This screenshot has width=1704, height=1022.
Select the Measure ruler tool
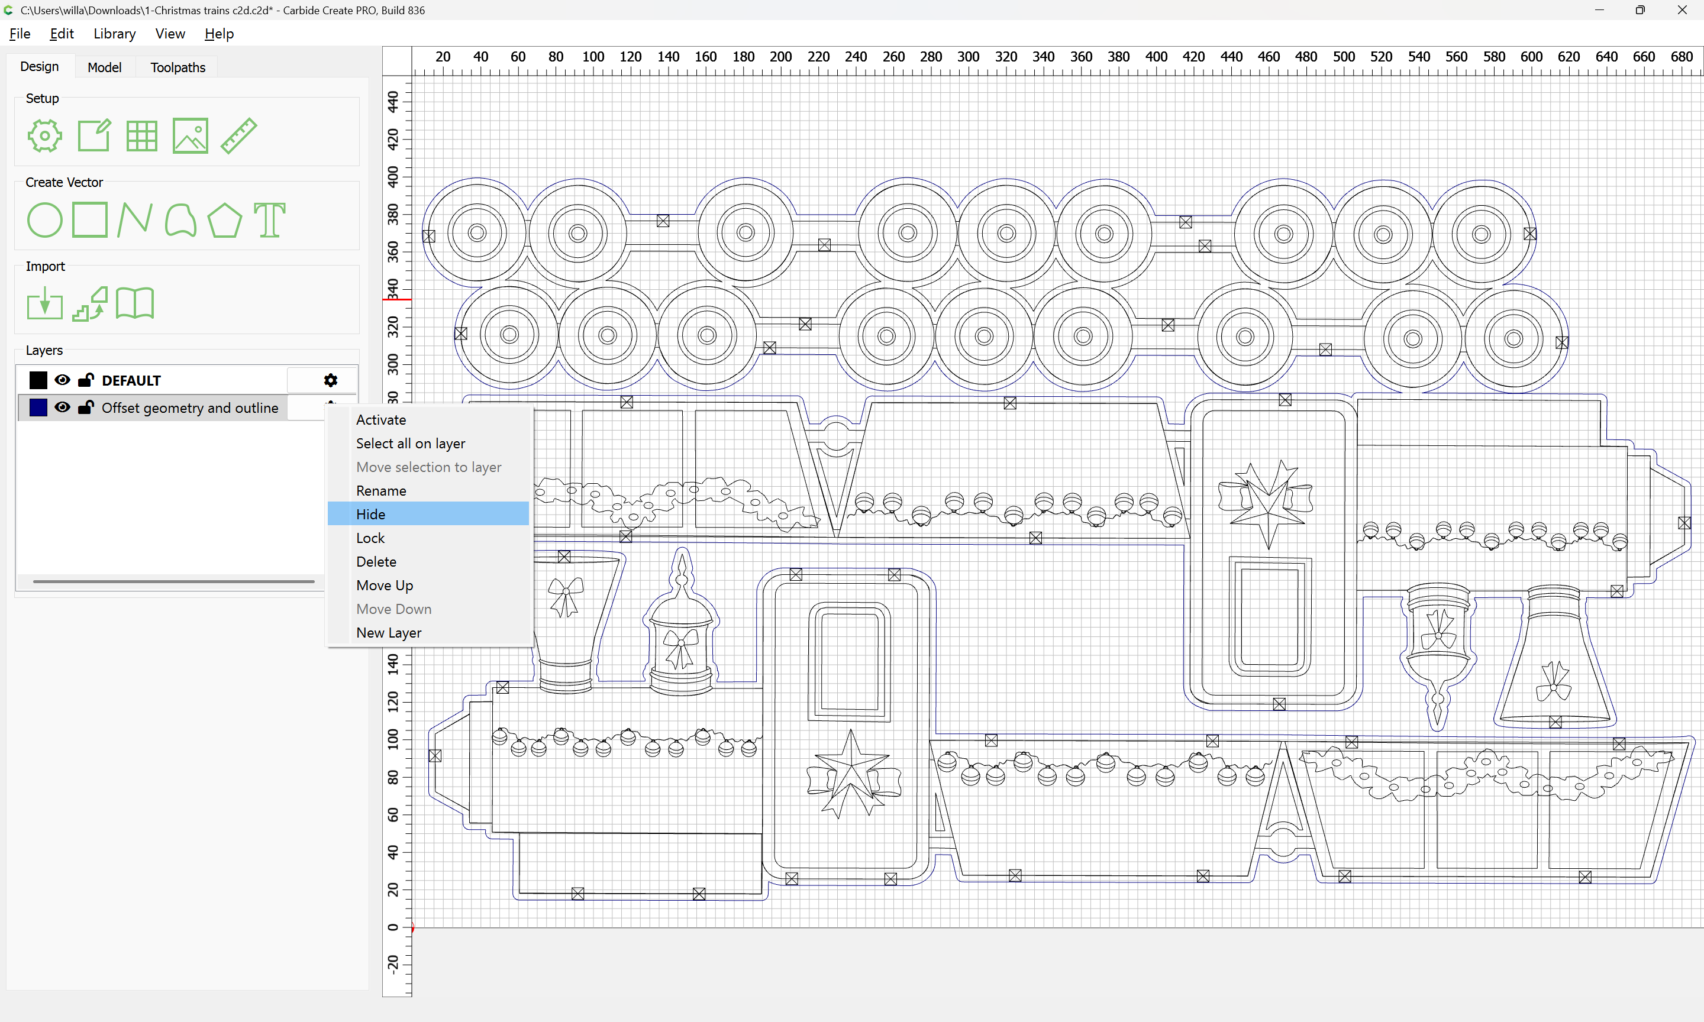tap(239, 135)
